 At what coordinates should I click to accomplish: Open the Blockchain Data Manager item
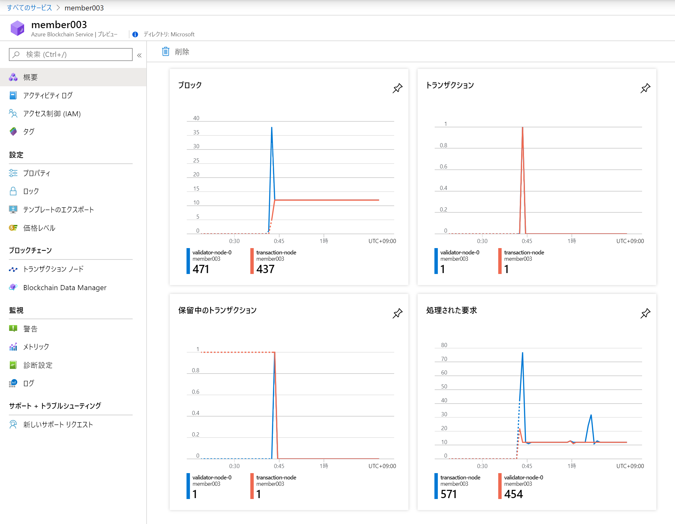tap(65, 288)
